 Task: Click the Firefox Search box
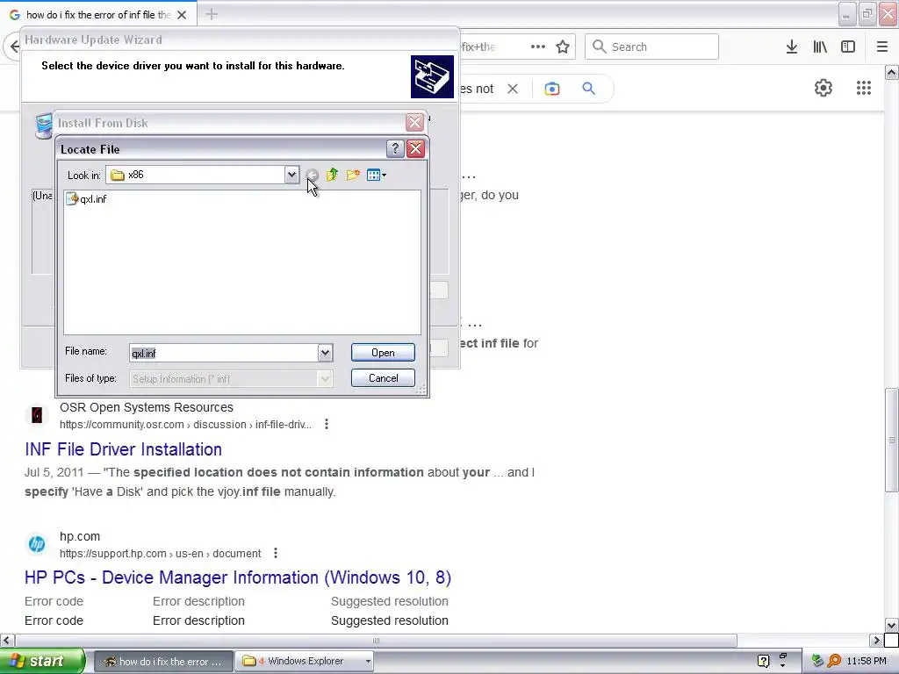(651, 47)
